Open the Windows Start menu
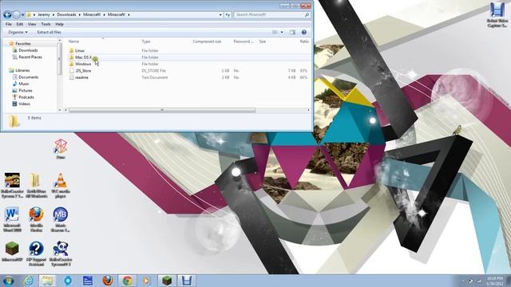 8,281
